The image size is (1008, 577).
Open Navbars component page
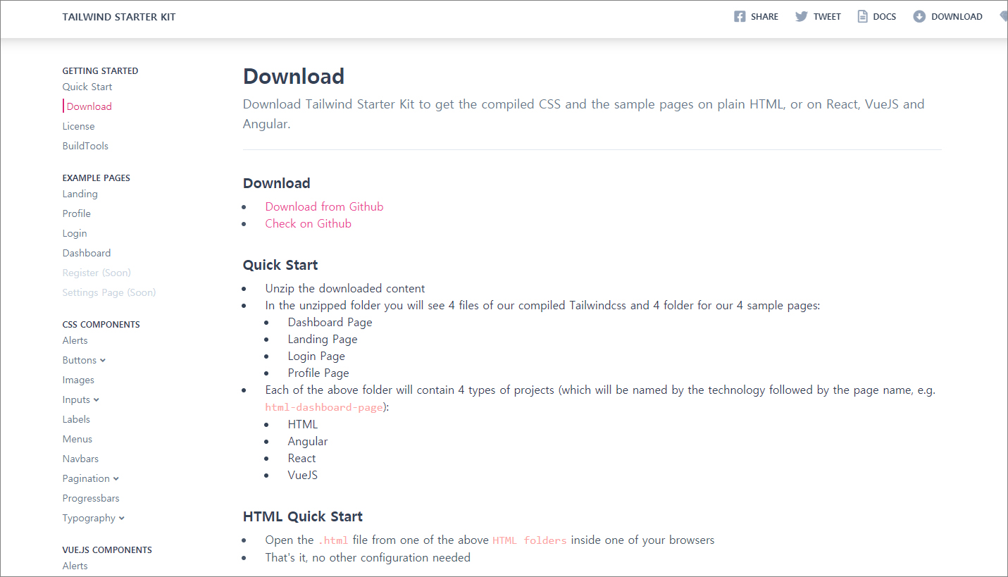(80, 459)
